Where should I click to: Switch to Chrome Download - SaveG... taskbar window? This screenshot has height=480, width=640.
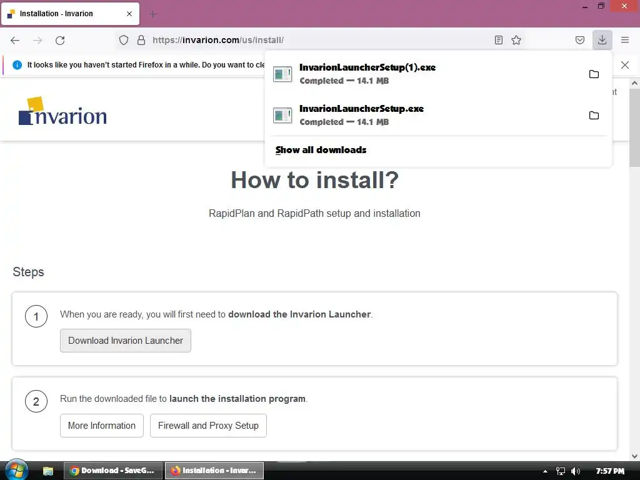(113, 471)
